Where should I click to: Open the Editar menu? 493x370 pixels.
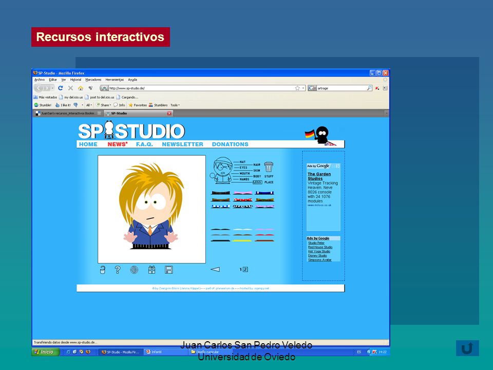[53, 80]
